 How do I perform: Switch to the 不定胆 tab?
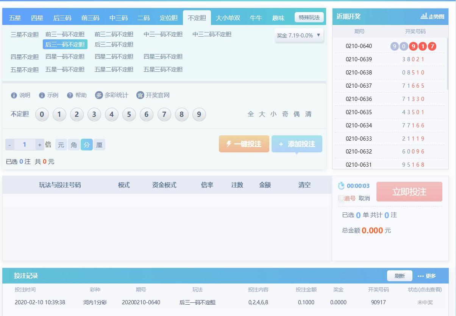(x=197, y=18)
